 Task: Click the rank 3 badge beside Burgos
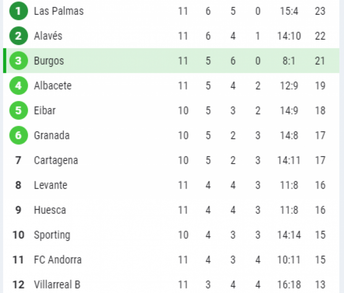[18, 61]
